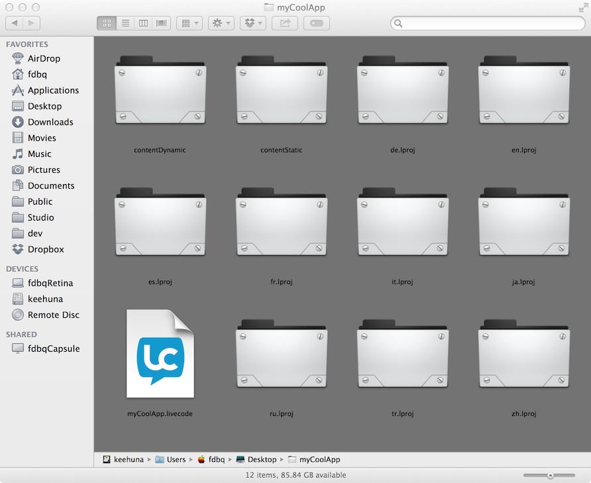
Task: Select Remote Disc under Devices
Action: click(53, 315)
